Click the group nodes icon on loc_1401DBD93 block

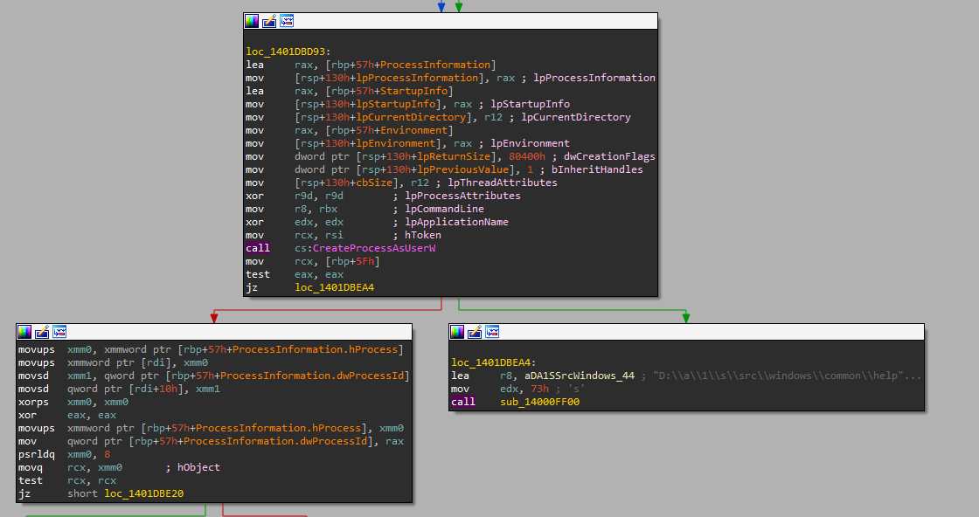(287, 21)
